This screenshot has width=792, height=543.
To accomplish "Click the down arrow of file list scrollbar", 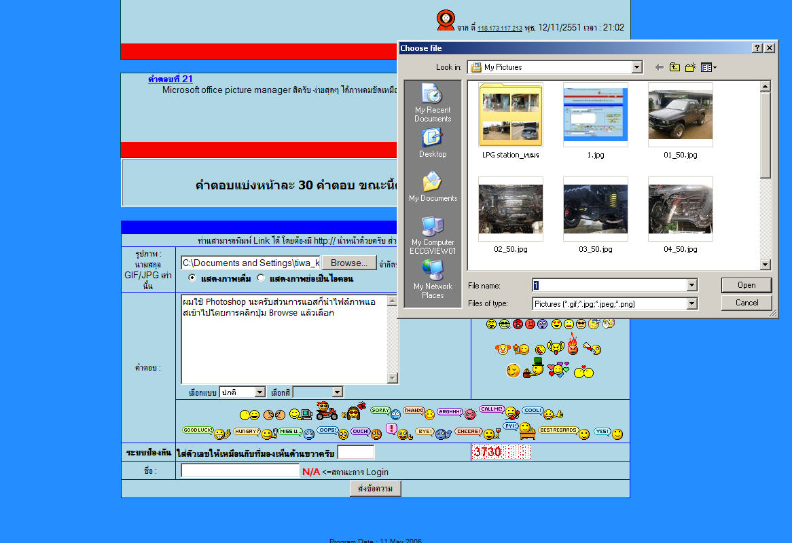I will point(766,265).
